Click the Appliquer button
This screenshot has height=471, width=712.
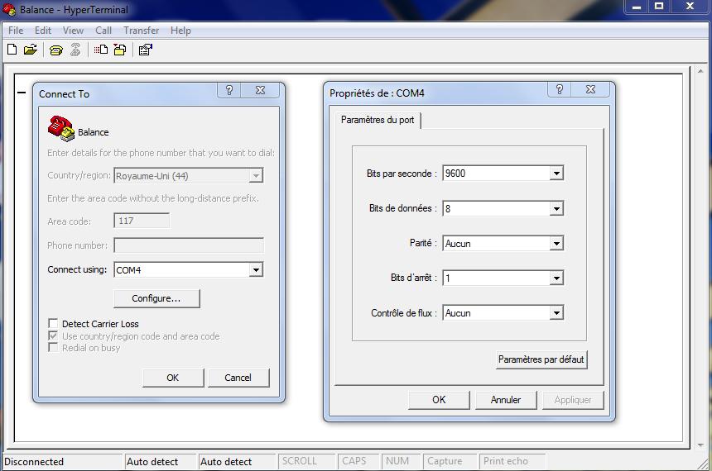(573, 400)
